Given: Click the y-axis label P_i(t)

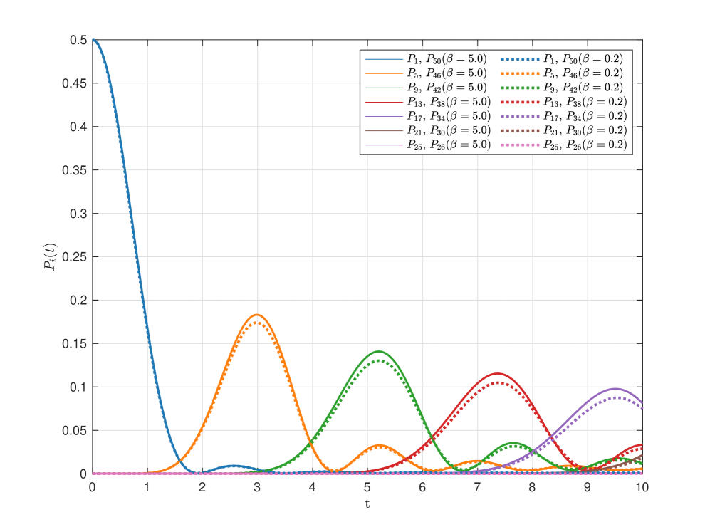Looking at the screenshot, I should (51, 256).
